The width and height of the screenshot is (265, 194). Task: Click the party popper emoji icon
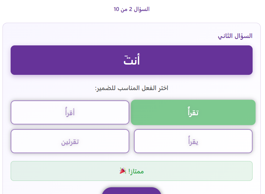pyautogui.click(x=123, y=171)
